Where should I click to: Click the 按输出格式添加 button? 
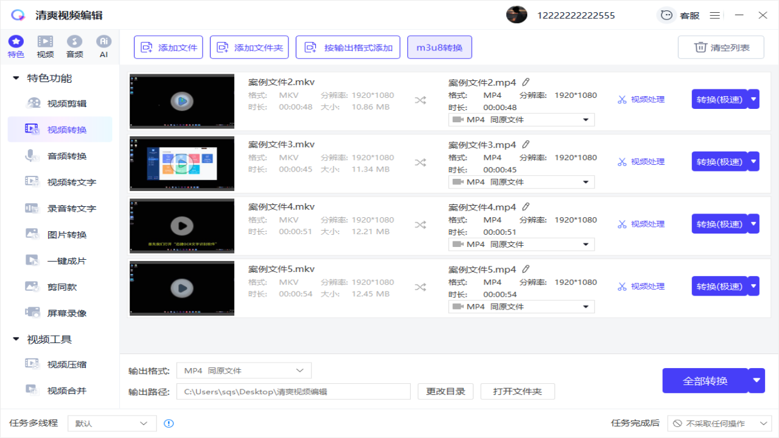(348, 47)
